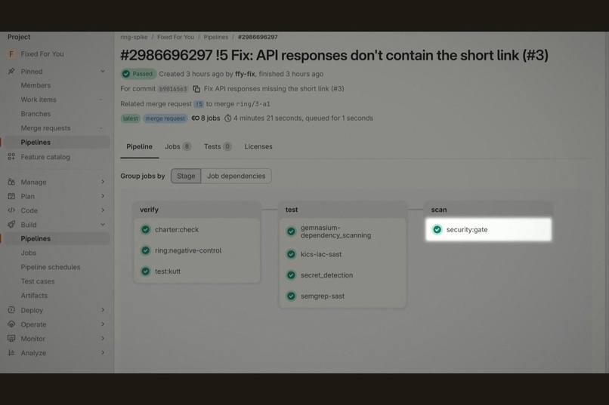Click the gemnasium-dependency_scanning status icon
Viewport: 609px width, 405px height.
pos(291,232)
